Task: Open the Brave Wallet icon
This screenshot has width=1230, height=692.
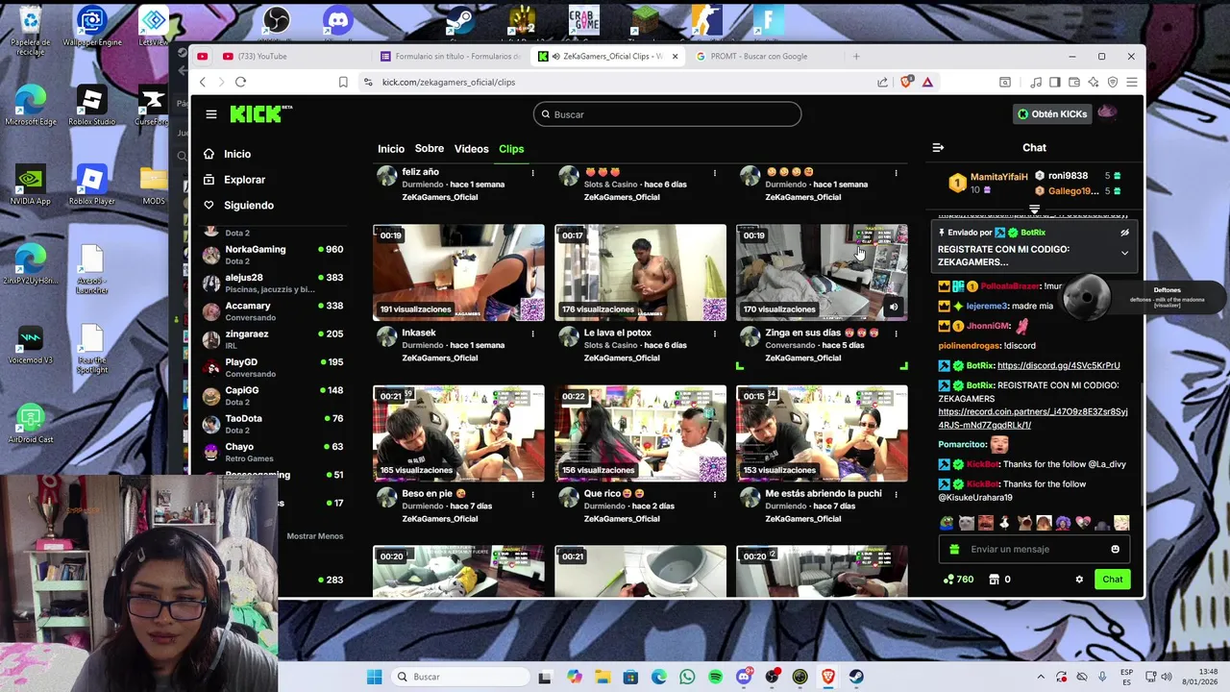Action: tap(1073, 82)
